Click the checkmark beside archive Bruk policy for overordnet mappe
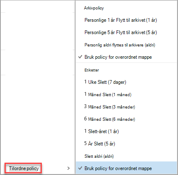This screenshot has height=175, width=178. pos(80,57)
